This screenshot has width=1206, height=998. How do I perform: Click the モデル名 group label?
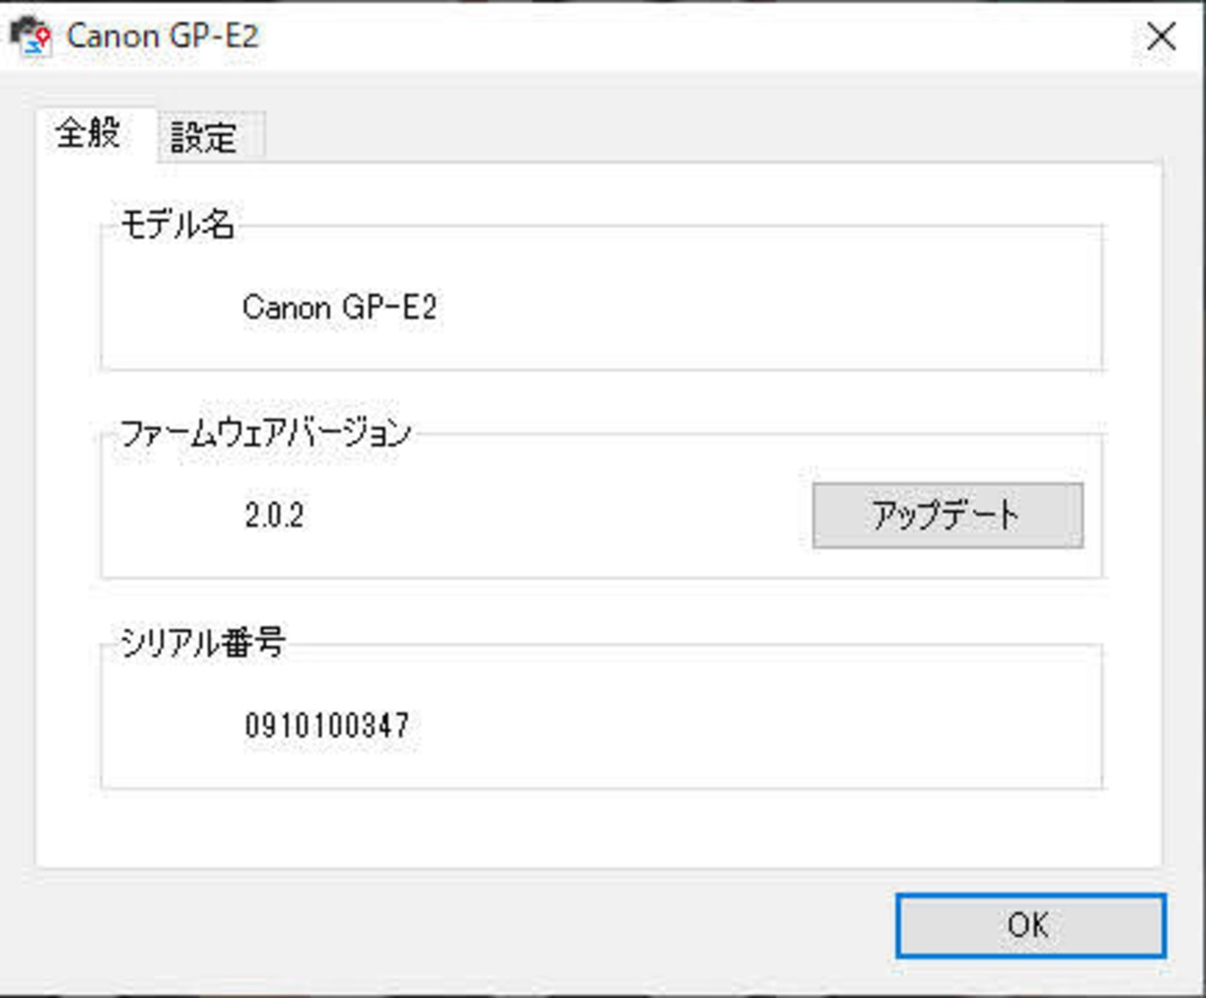point(177,224)
